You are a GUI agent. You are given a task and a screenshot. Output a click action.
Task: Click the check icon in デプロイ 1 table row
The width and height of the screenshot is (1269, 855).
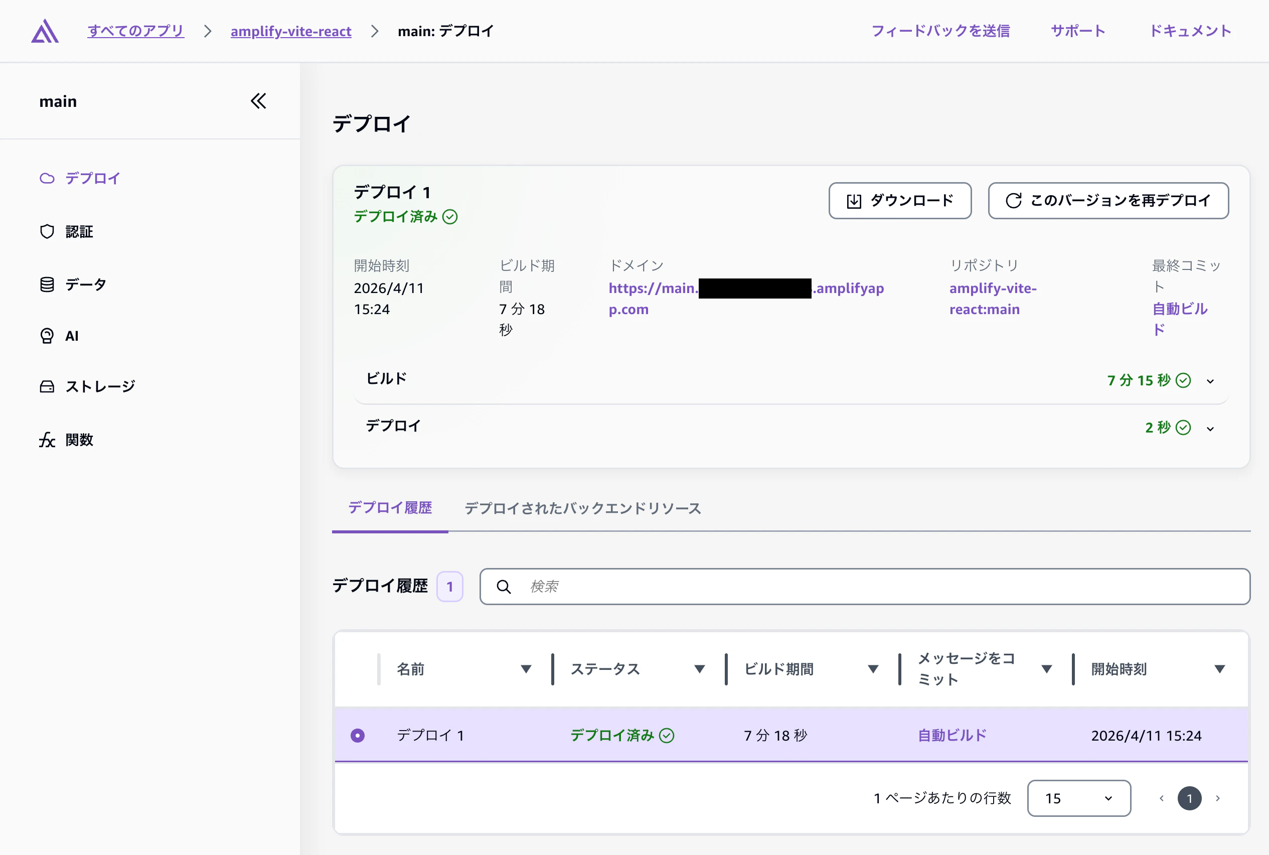click(x=667, y=736)
